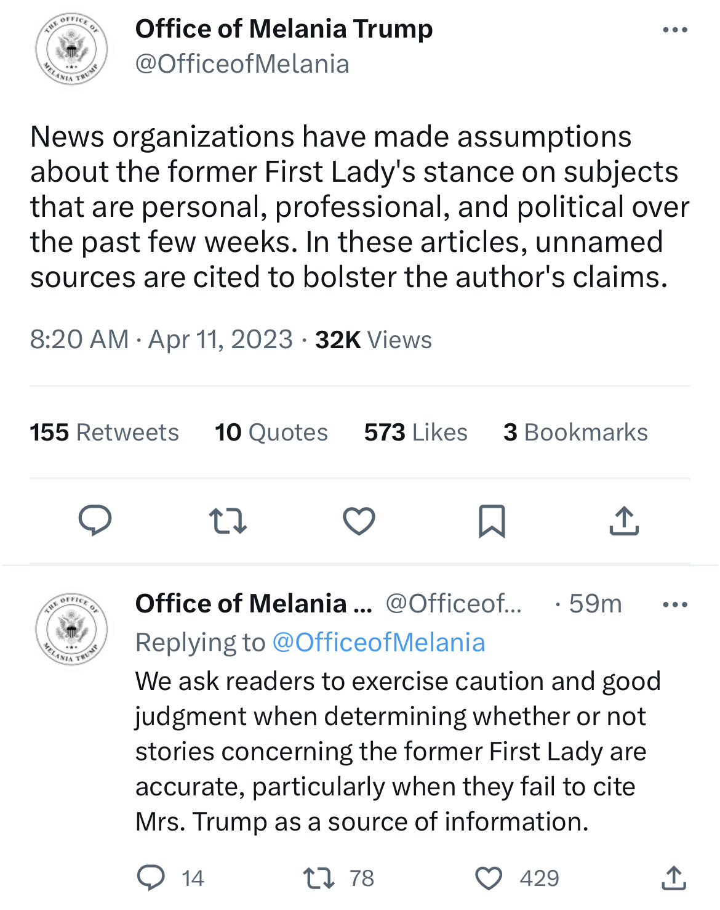Share the reply tweet
The height and width of the screenshot is (910, 720).
(x=674, y=877)
